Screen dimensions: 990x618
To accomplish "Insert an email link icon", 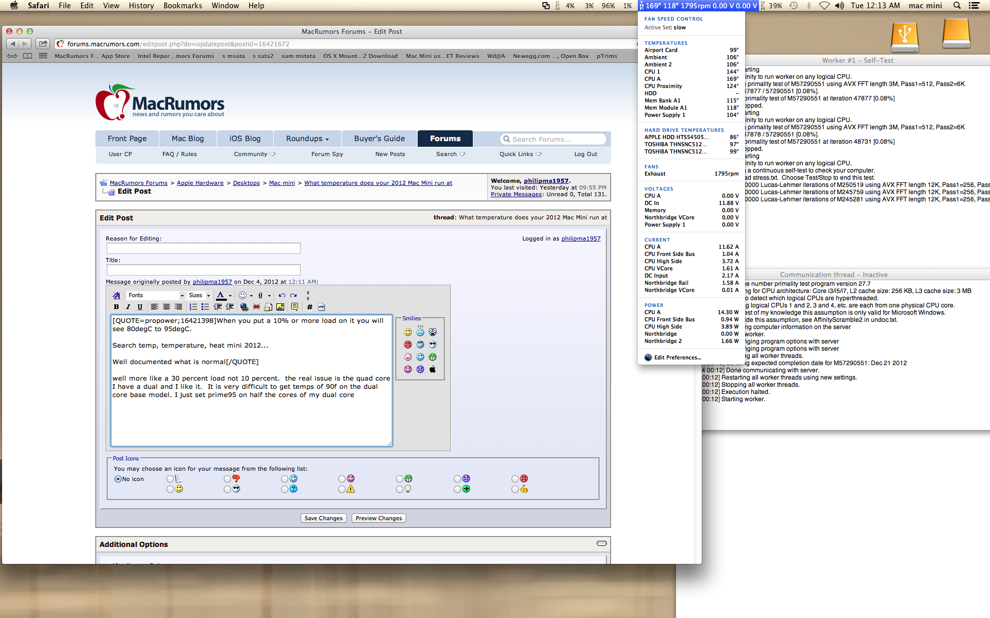I will coord(268,307).
